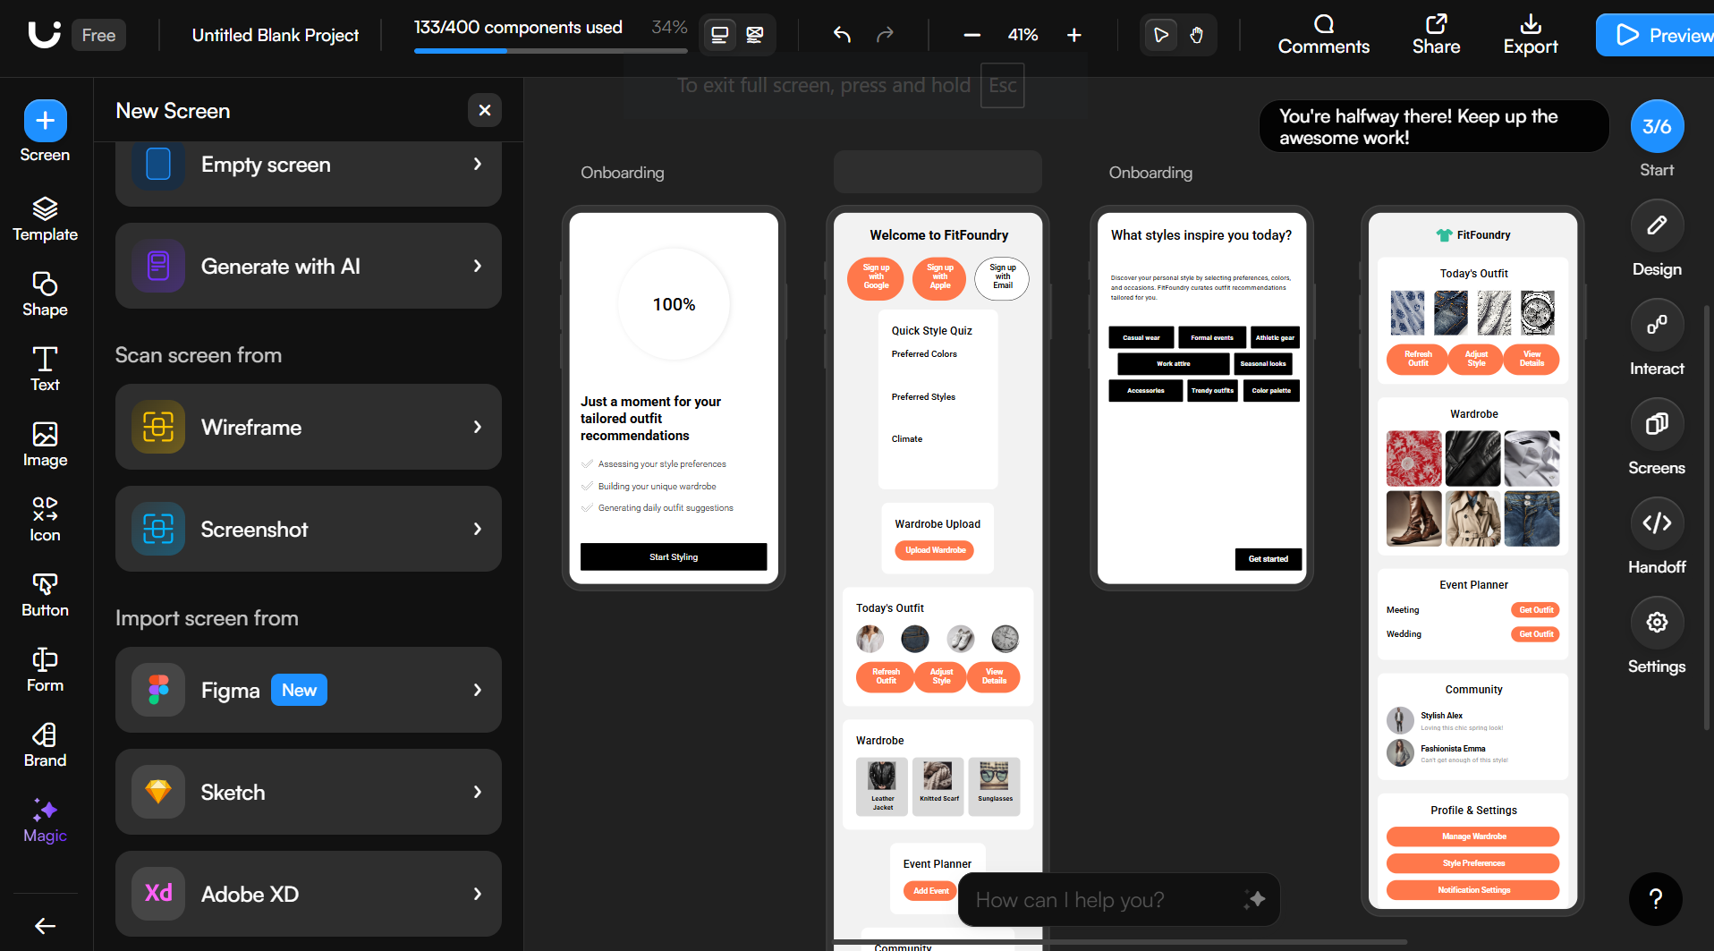Undo the last action
Viewport: 1714px width, 951px height.
coord(842,35)
